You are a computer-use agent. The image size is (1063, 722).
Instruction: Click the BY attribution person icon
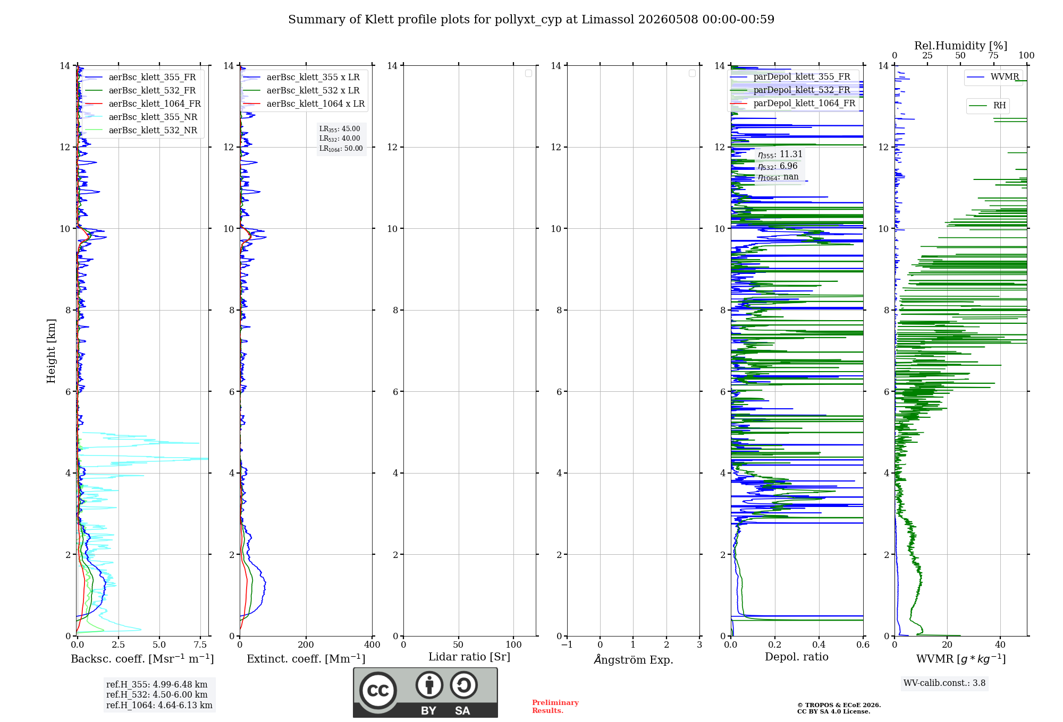[429, 685]
